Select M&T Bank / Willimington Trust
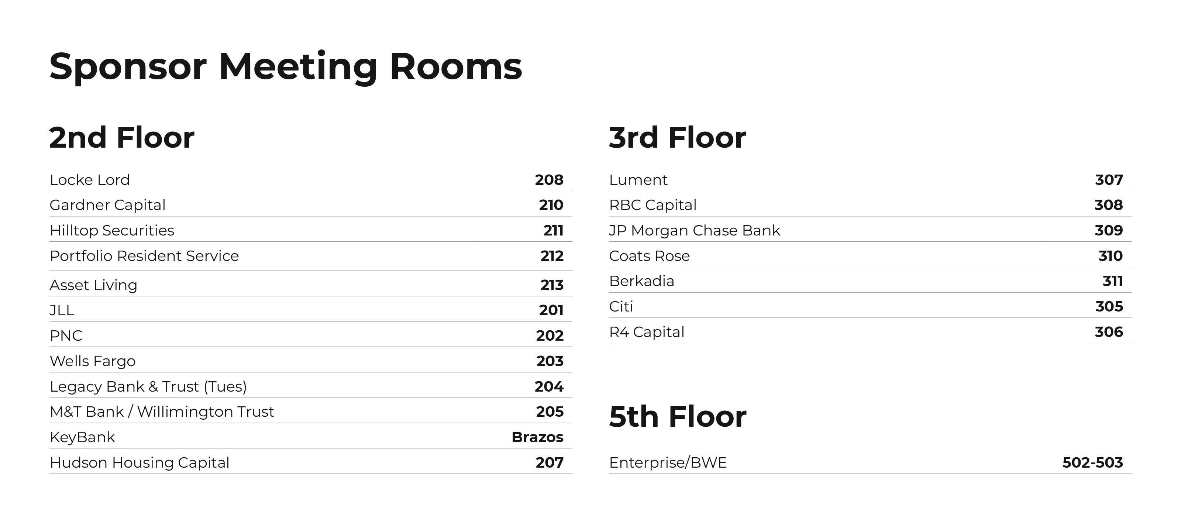This screenshot has height=523, width=1181. (162, 412)
